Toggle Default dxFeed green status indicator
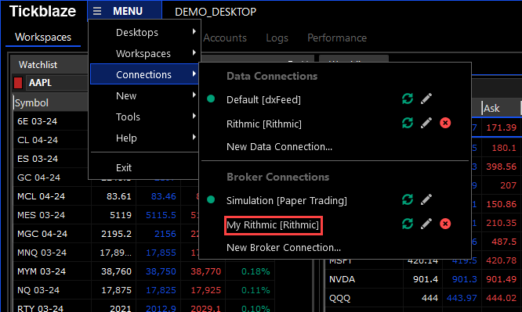The width and height of the screenshot is (522, 312). point(211,99)
